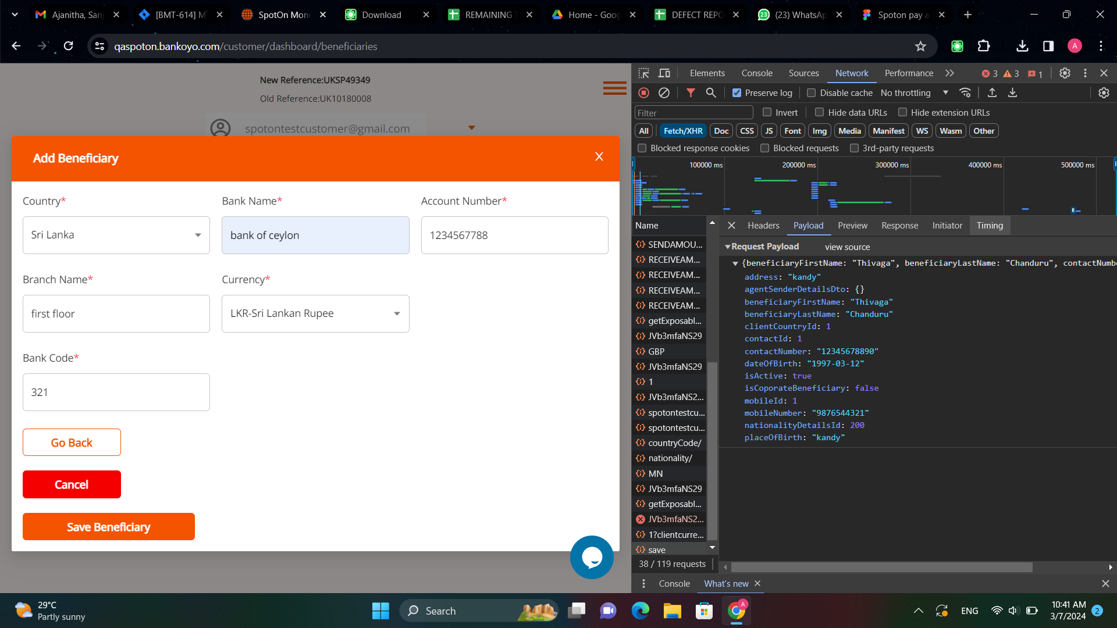Open the Country dropdown showing Sri Lanka

coord(116,235)
